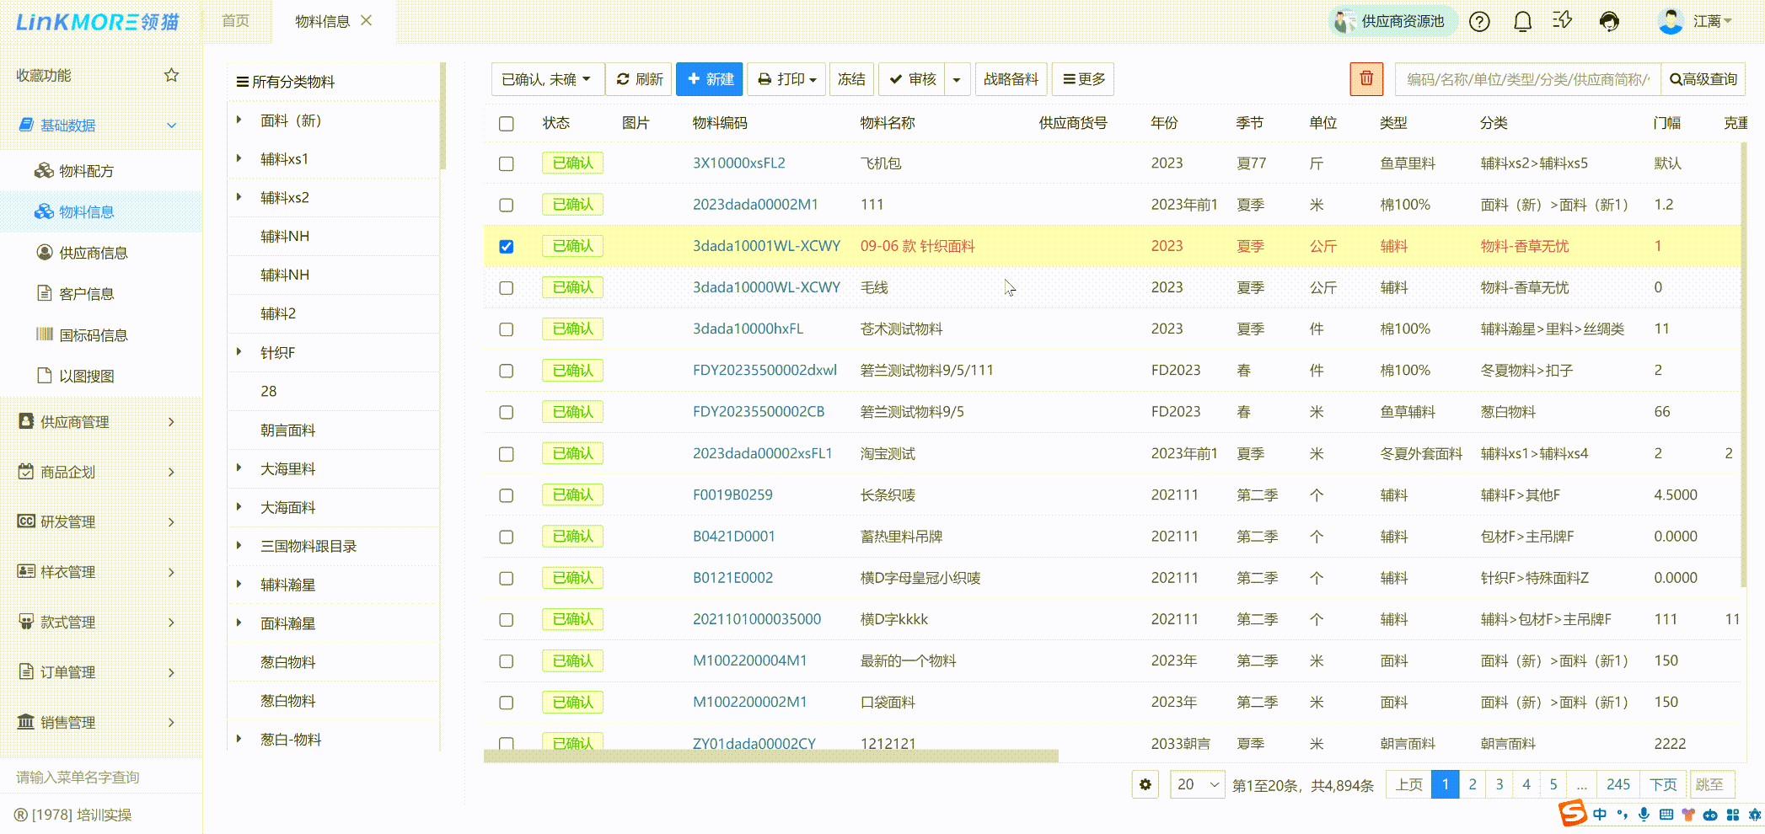Click the red trash delete icon
Screen dimensions: 1765x834
click(x=1365, y=79)
